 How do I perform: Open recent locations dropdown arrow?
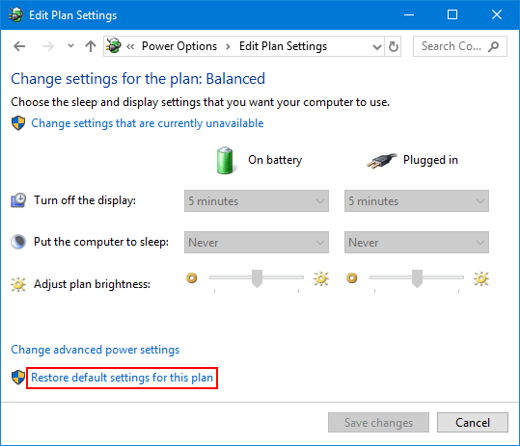(x=70, y=46)
